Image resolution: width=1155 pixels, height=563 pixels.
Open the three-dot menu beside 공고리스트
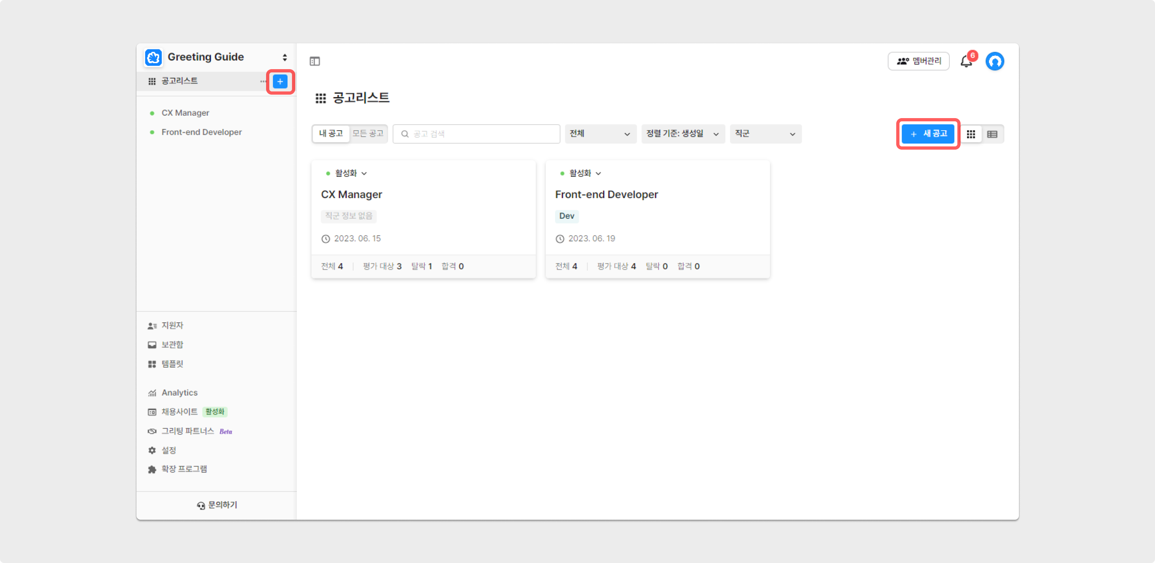(x=263, y=82)
